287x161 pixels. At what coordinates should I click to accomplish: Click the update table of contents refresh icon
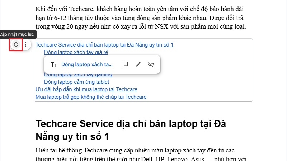click(x=16, y=44)
